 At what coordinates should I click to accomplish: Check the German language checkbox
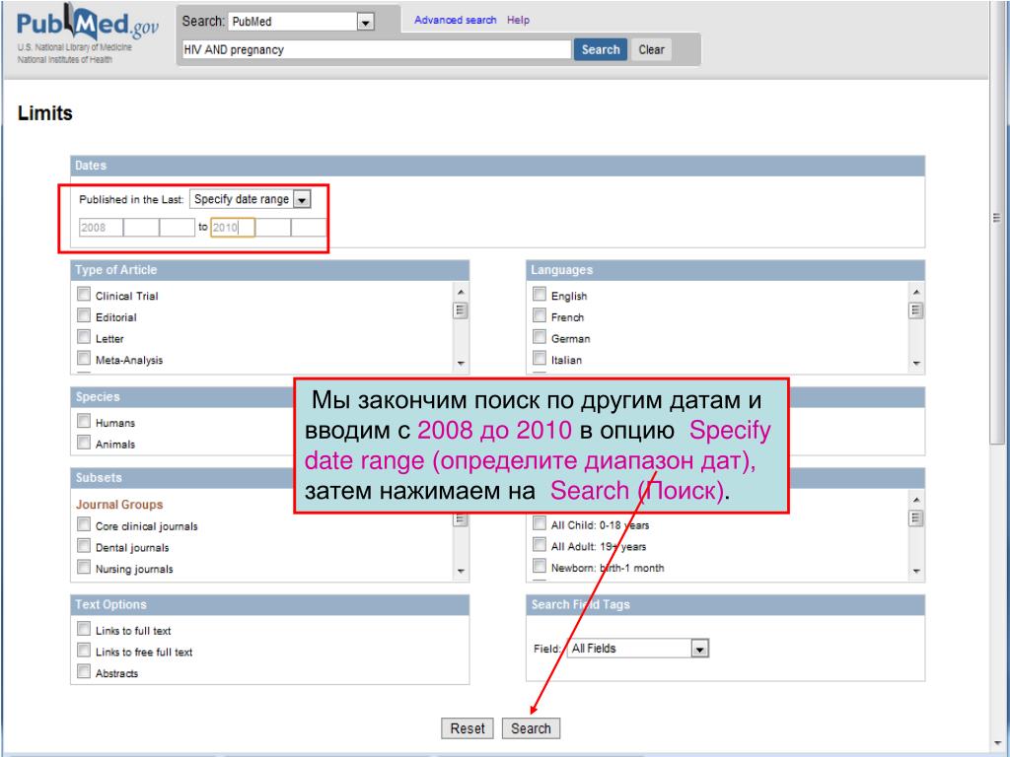[540, 337]
